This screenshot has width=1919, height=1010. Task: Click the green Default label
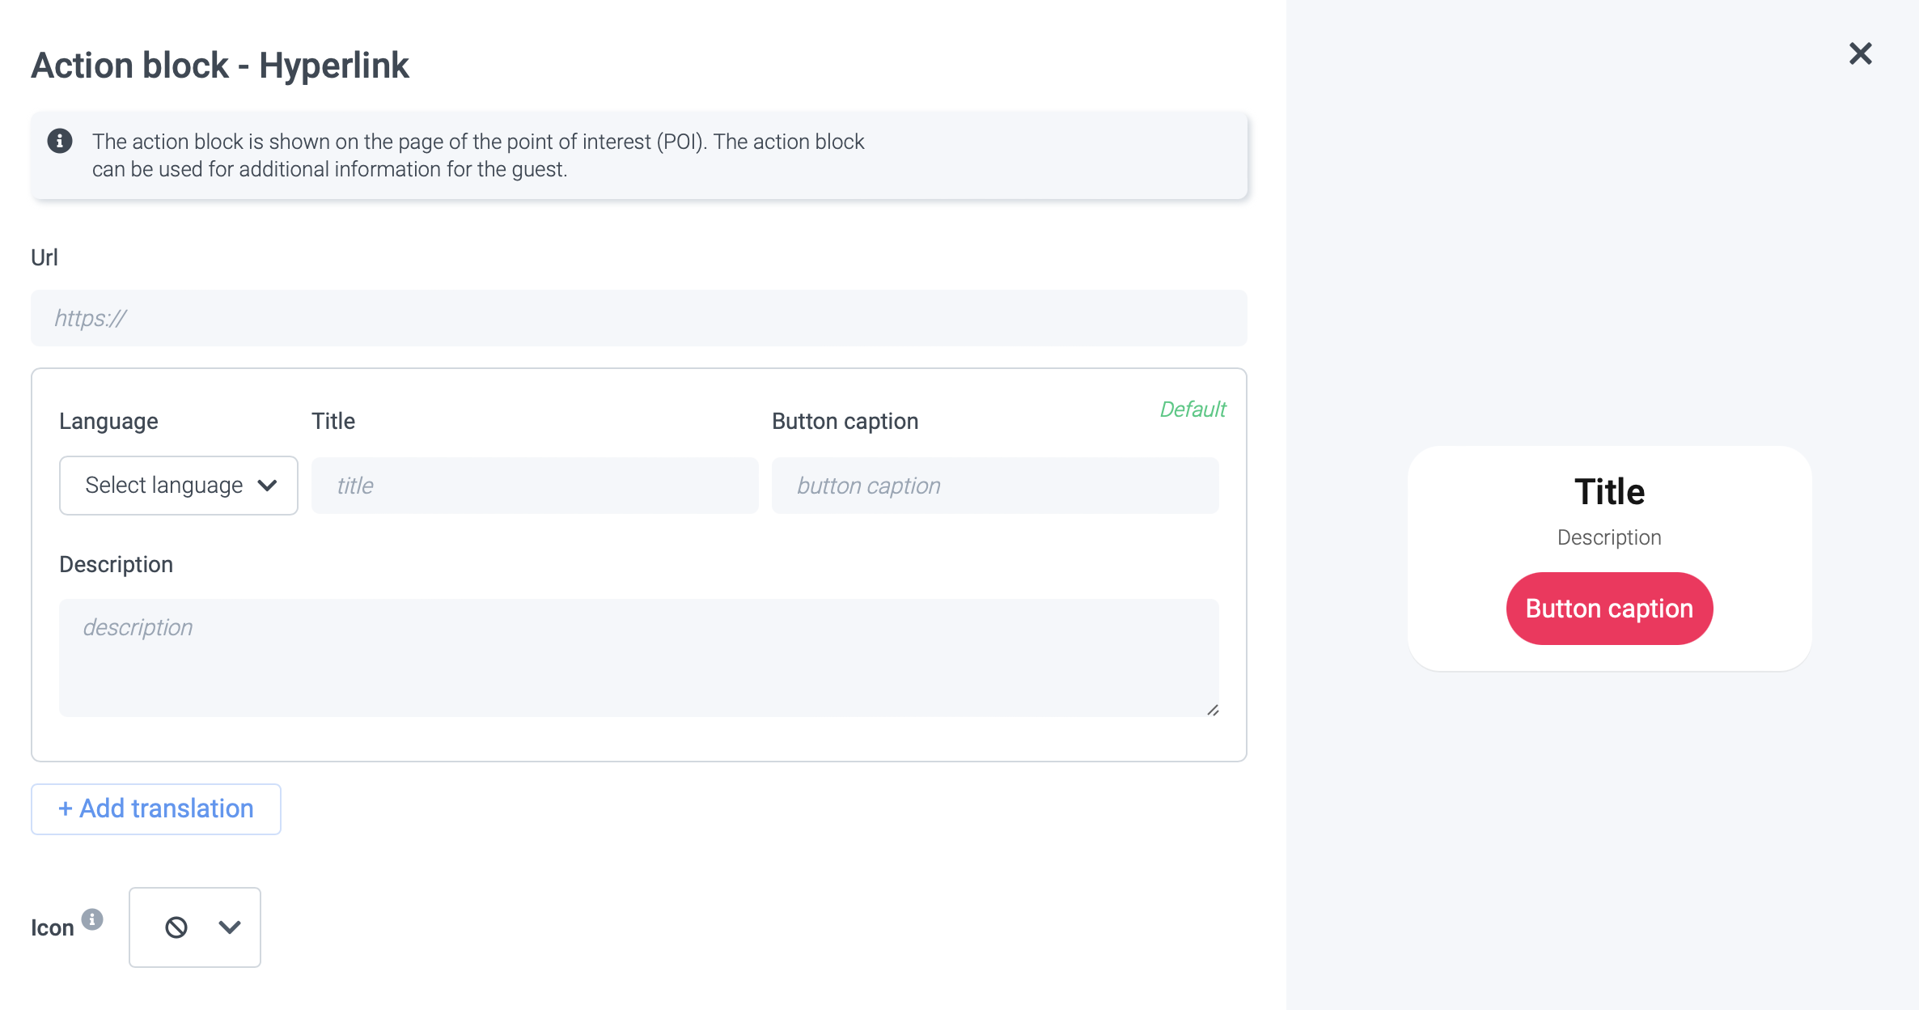tap(1192, 410)
